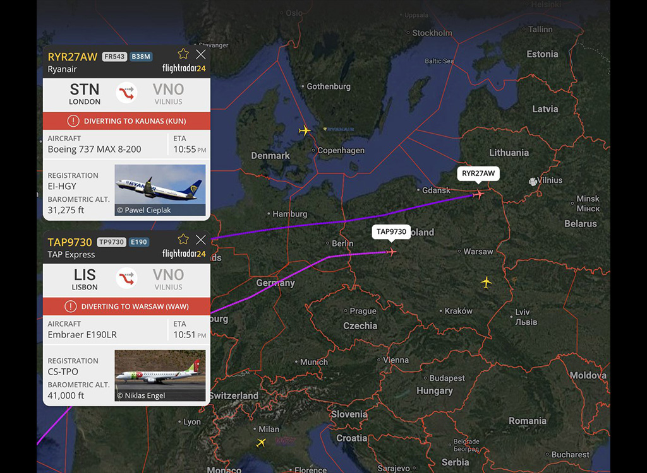Viewport: 647px width, 473px height.
Task: Close the RYR27AW flight panel
Action: 201,54
